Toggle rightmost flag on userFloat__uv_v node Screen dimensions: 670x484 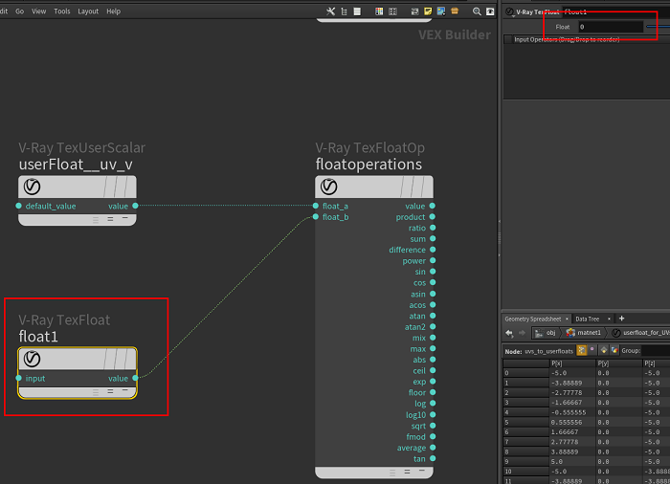click(131, 187)
